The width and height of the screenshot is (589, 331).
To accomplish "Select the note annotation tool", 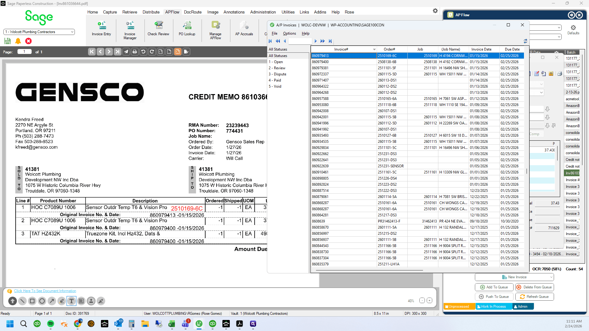I will coord(81,301).
